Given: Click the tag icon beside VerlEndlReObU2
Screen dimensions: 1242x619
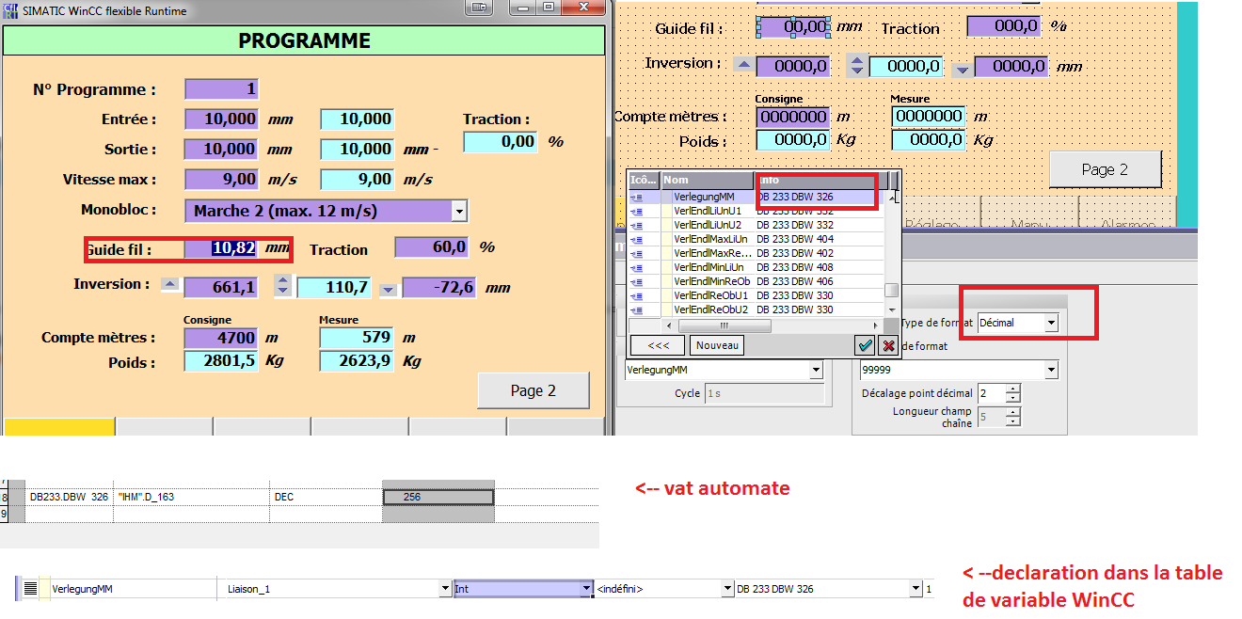Looking at the screenshot, I should coord(636,309).
